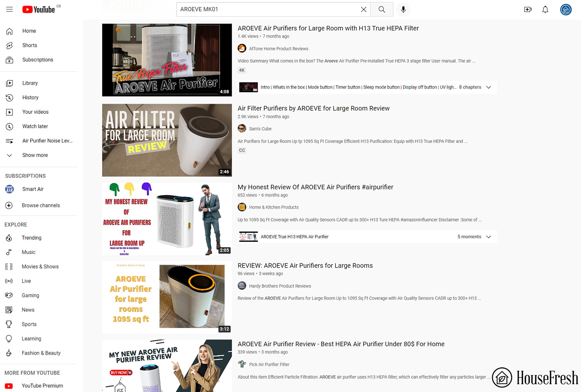This screenshot has height=392, width=581.
Task: Open the Create video icon
Action: click(528, 9)
